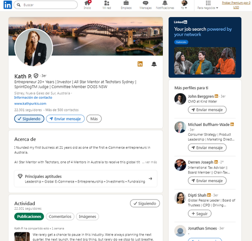Click Michael Buffham-Wade's avatar

tap(180, 127)
